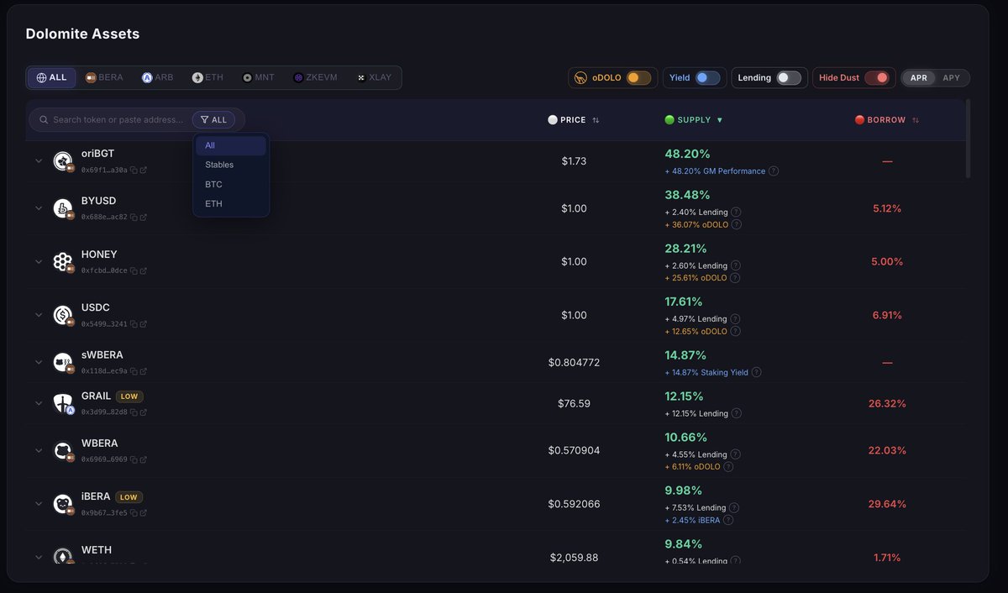This screenshot has width=1008, height=593.
Task: Click info icon next to GM Performance
Action: click(774, 171)
